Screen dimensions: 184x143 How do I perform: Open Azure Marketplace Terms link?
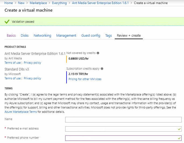coord(21,112)
